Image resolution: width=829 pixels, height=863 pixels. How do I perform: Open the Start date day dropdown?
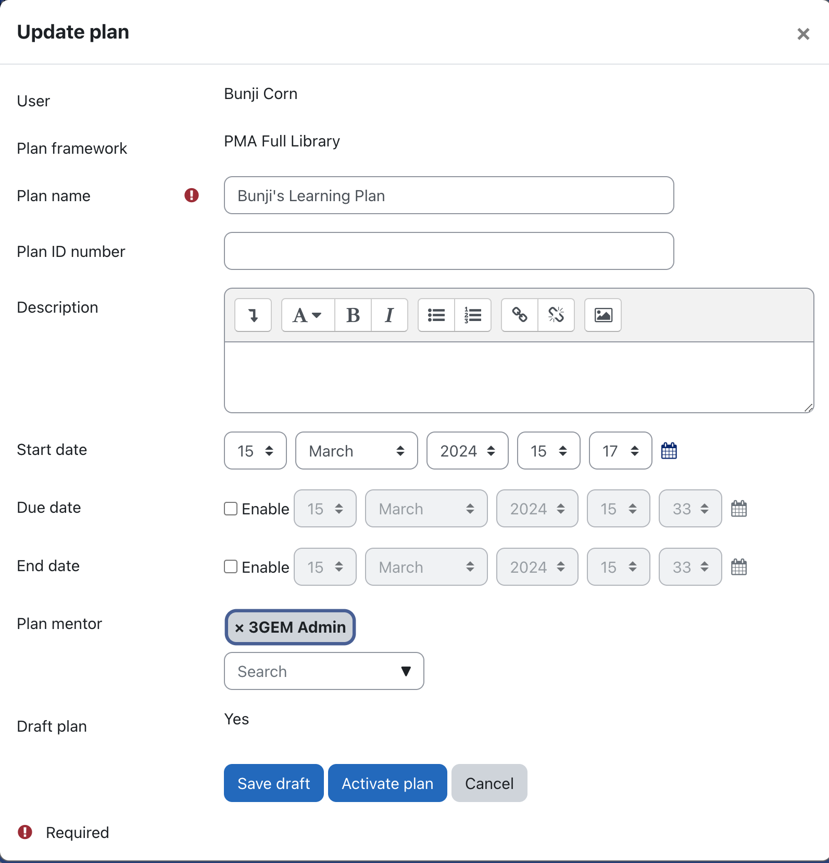click(255, 451)
